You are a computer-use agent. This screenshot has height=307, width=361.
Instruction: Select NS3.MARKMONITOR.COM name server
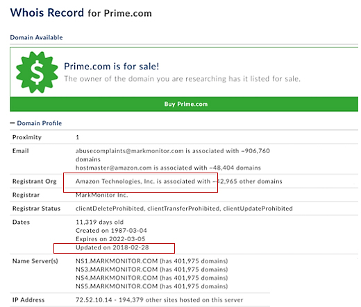tap(117, 270)
